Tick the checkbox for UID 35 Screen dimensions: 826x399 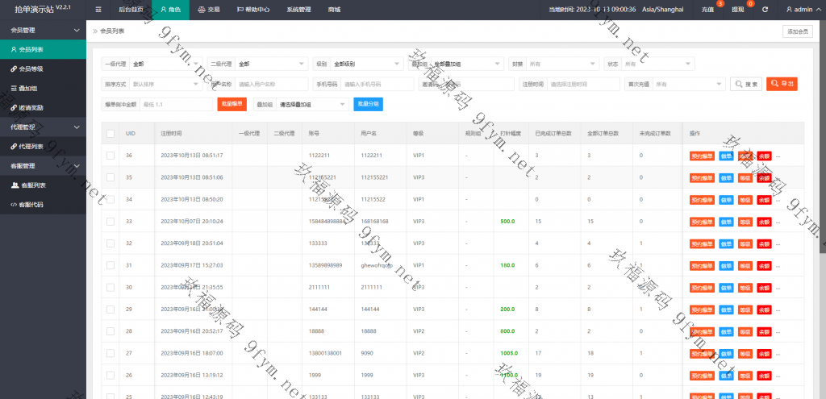click(110, 177)
